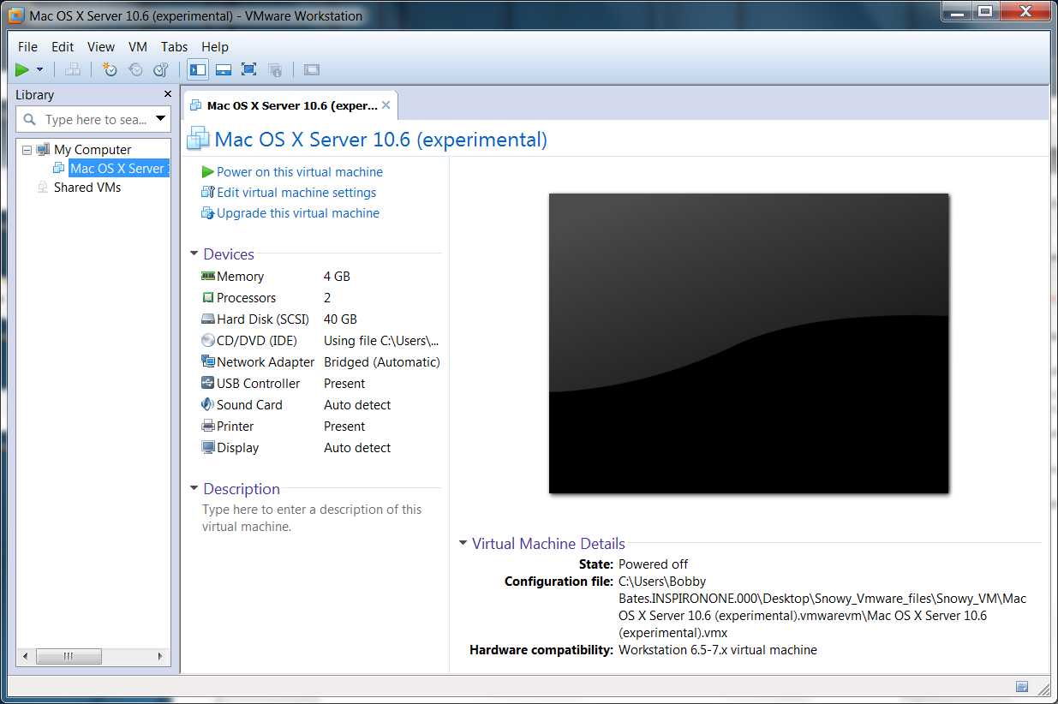Click library scrollbar right arrow
This screenshot has height=704, width=1058.
pyautogui.click(x=160, y=657)
